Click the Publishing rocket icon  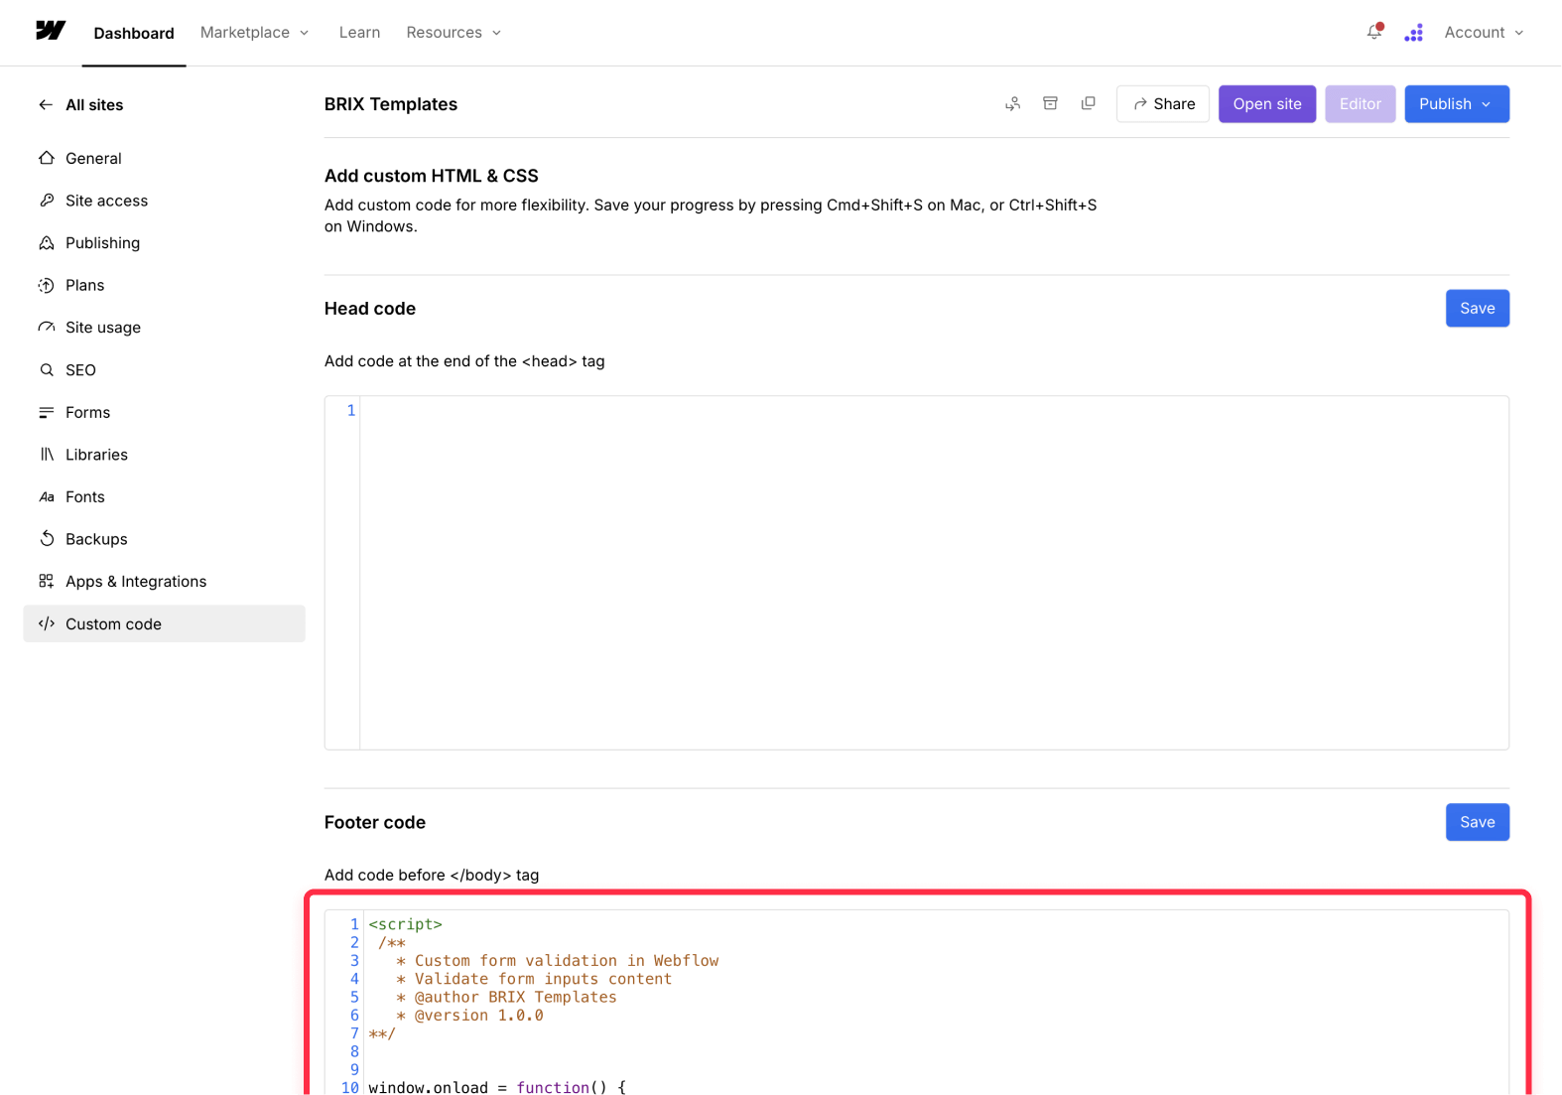47,242
